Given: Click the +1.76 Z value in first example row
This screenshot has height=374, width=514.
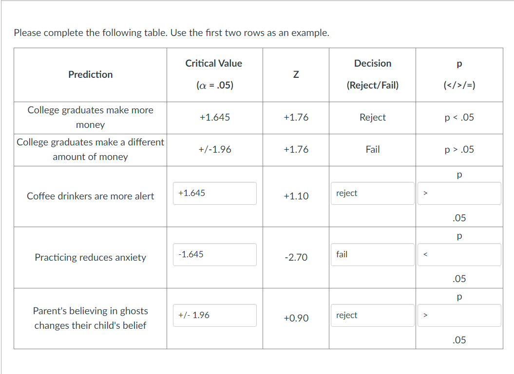Looking at the screenshot, I should click(296, 117).
